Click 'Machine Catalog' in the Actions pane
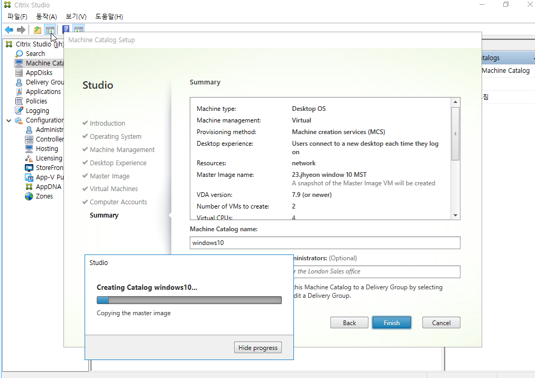This screenshot has width=535, height=378. 505,71
